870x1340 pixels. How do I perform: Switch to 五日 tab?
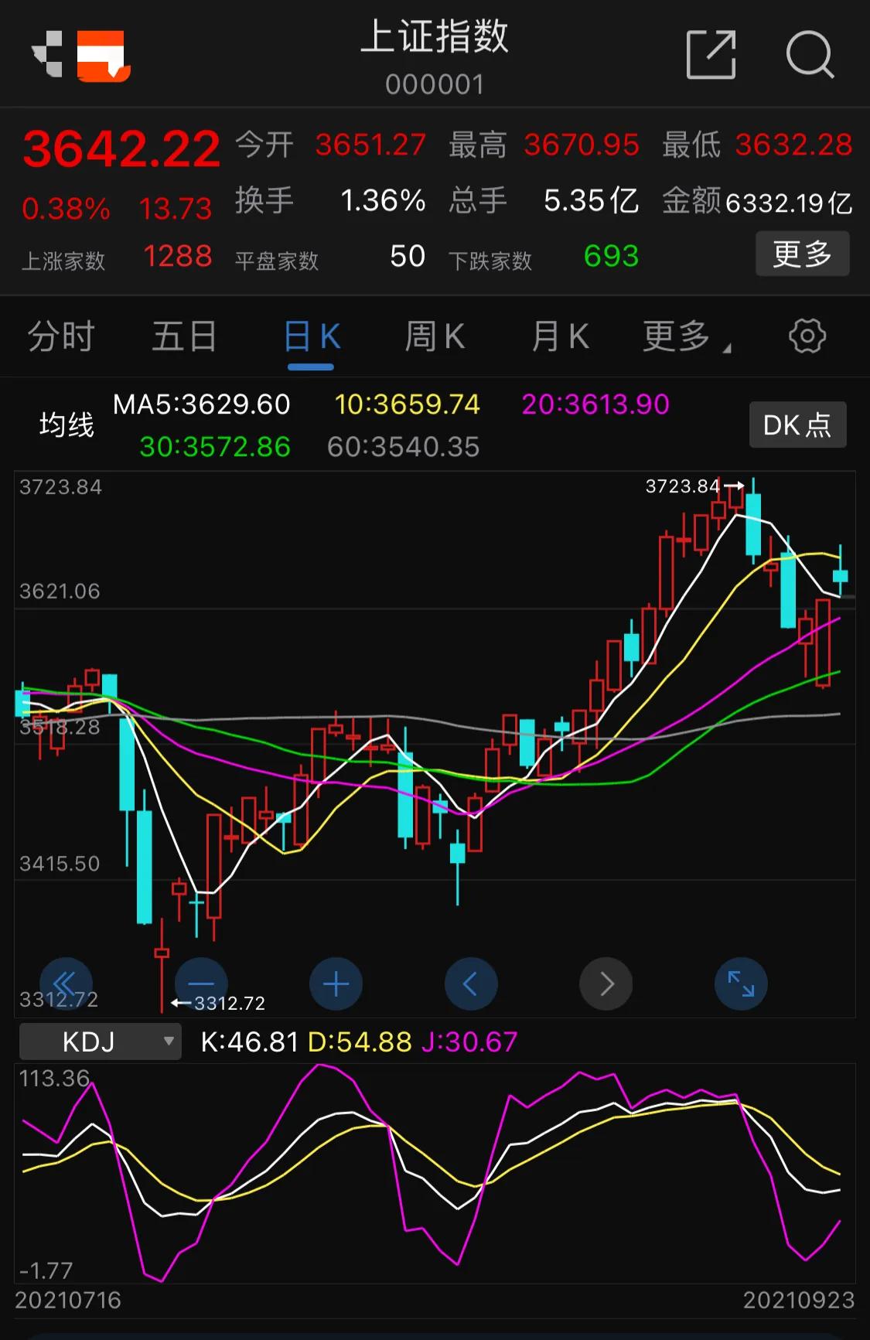pyautogui.click(x=184, y=336)
